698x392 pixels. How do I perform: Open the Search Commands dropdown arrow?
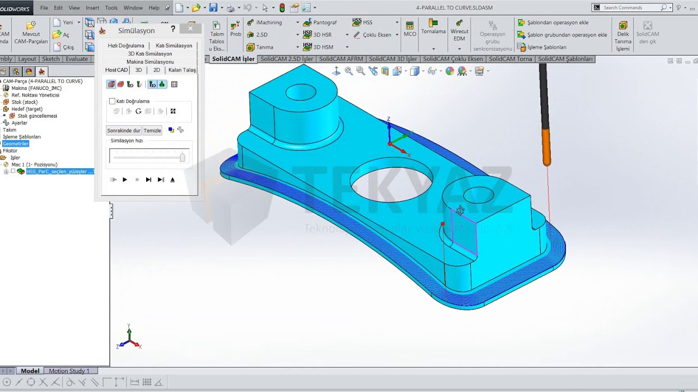(670, 8)
